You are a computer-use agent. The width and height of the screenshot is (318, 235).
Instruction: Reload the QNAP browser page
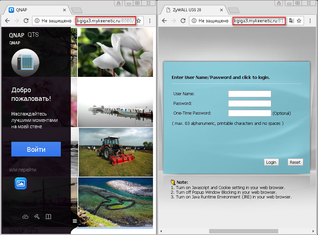pyautogui.click(x=26, y=21)
